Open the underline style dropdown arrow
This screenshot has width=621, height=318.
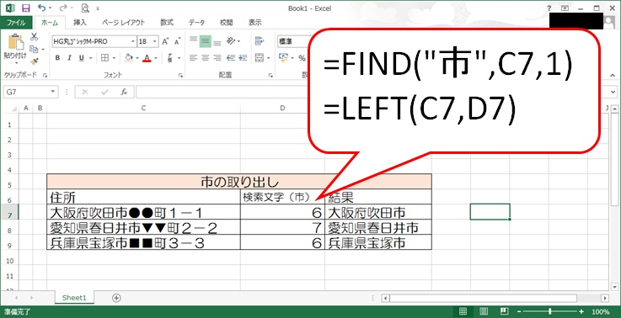90,58
